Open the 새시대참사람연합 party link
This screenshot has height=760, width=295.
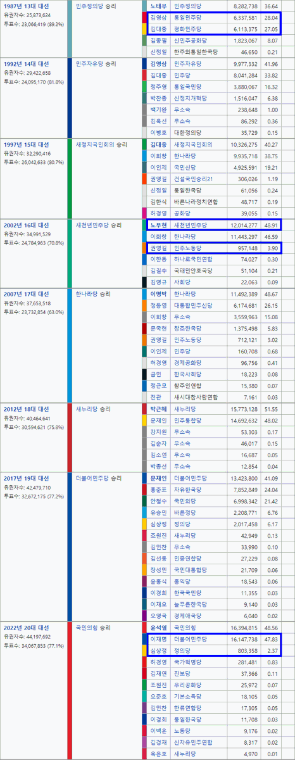[196, 398]
